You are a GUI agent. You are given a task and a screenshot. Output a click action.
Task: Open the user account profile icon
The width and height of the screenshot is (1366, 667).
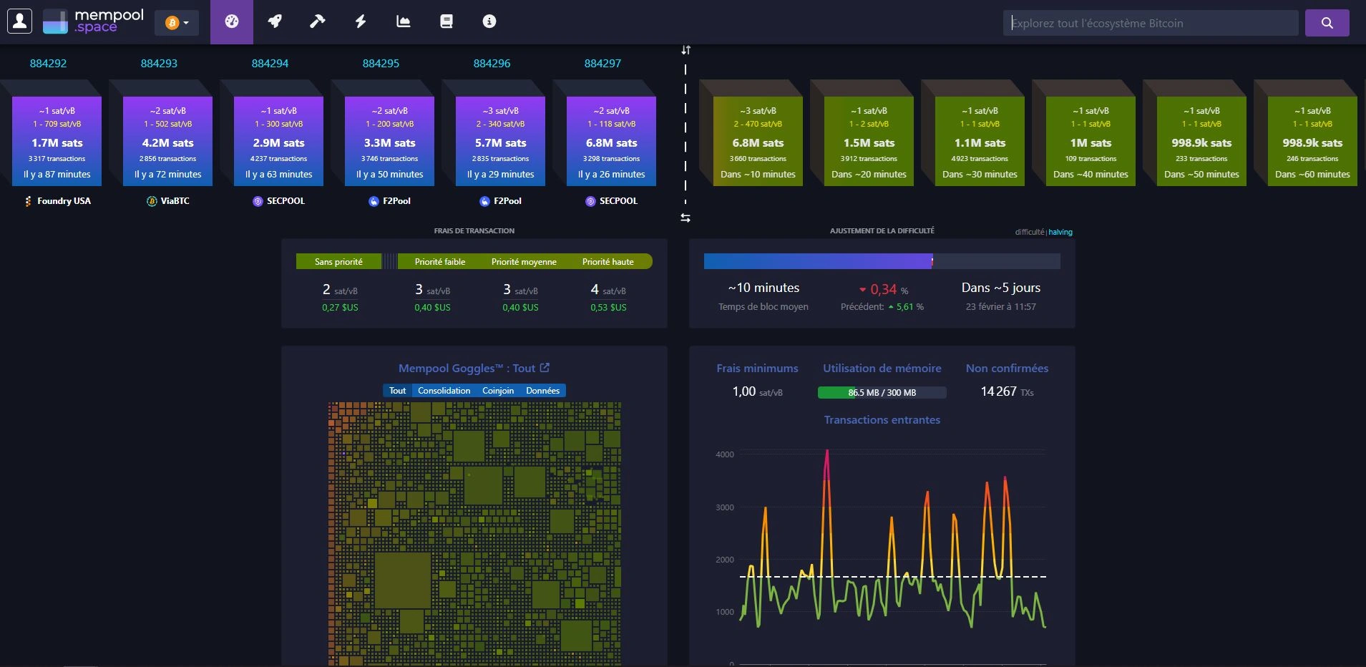(20, 21)
